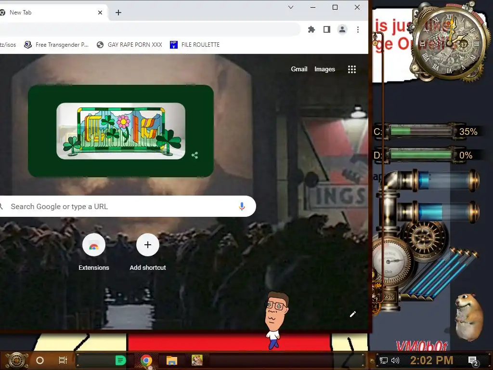This screenshot has height=370, width=493.
Task: Close the New Tab tab
Action: tap(100, 13)
